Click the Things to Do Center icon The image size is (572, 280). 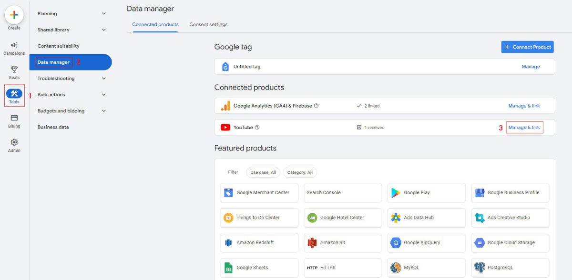(228, 218)
